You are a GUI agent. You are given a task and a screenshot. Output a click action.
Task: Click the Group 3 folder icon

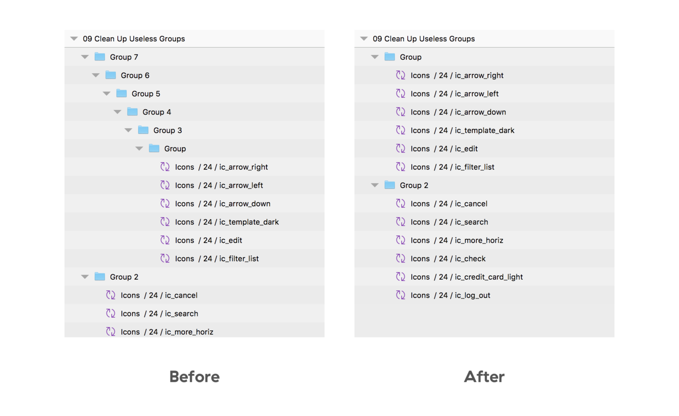[143, 130]
